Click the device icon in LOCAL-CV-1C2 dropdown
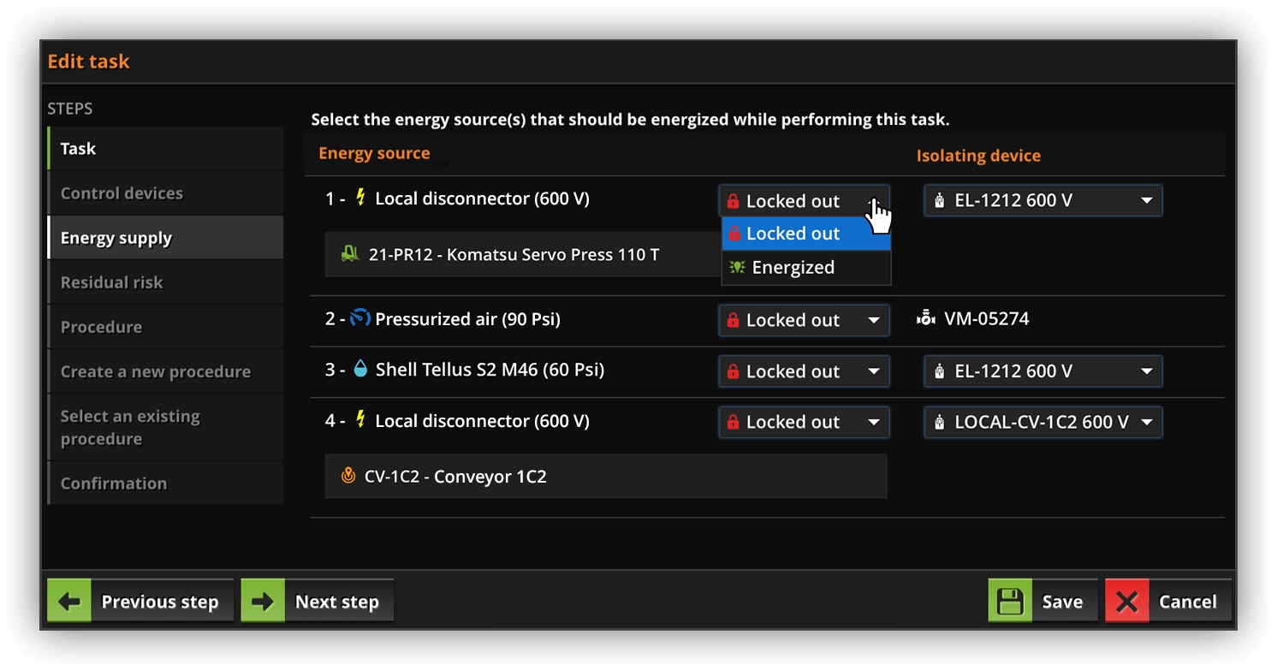Screen dimensions: 1277x670 [940, 422]
